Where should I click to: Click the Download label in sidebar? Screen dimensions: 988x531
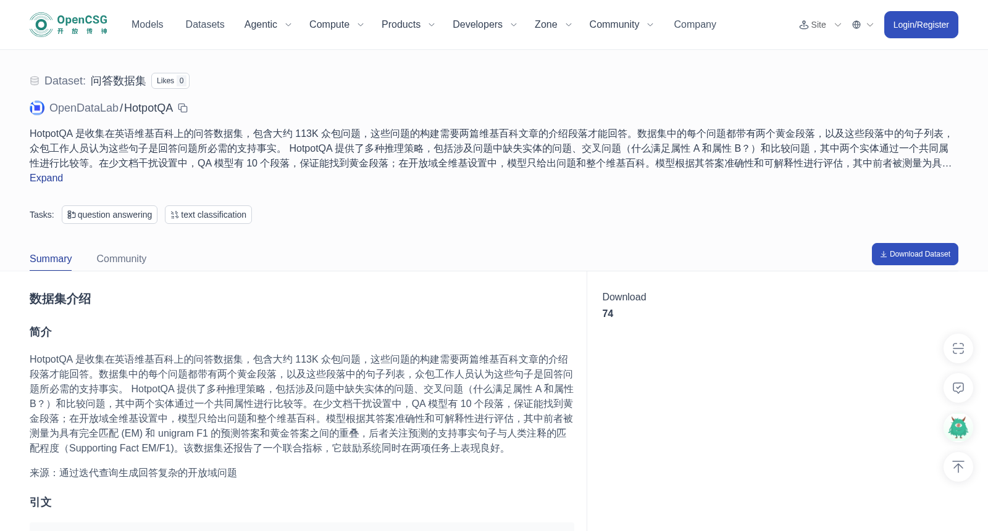pyautogui.click(x=624, y=297)
